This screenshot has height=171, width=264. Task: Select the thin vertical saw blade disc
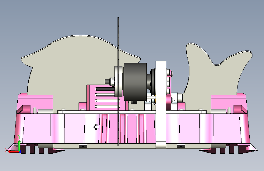tap(118, 82)
